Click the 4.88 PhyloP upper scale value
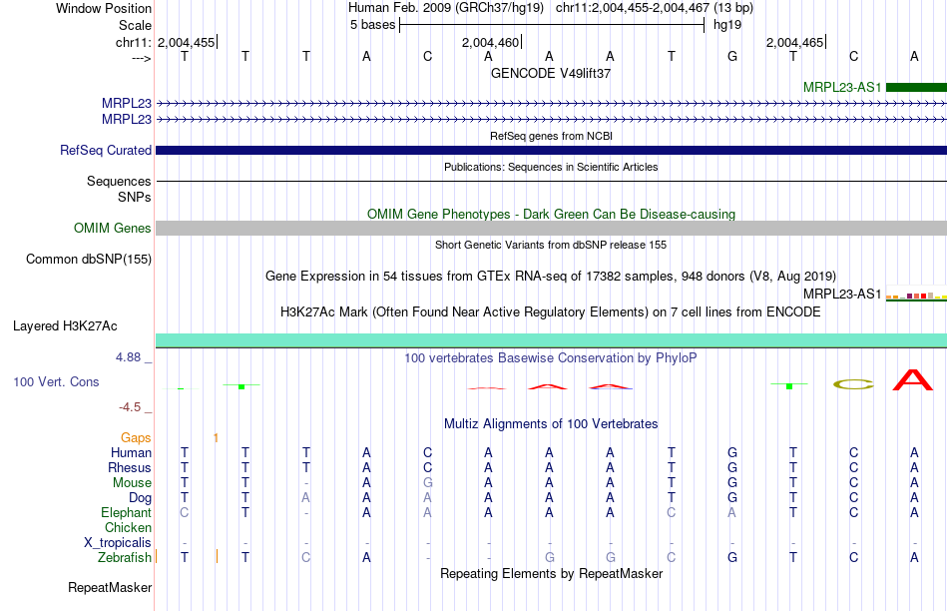948x611 pixels. click(x=128, y=357)
